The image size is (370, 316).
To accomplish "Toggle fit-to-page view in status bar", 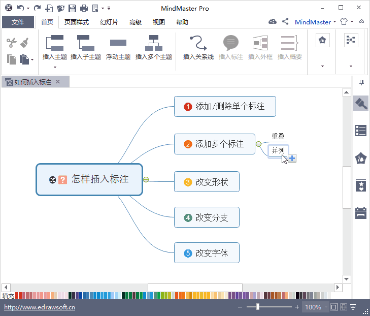I will pos(333,307).
